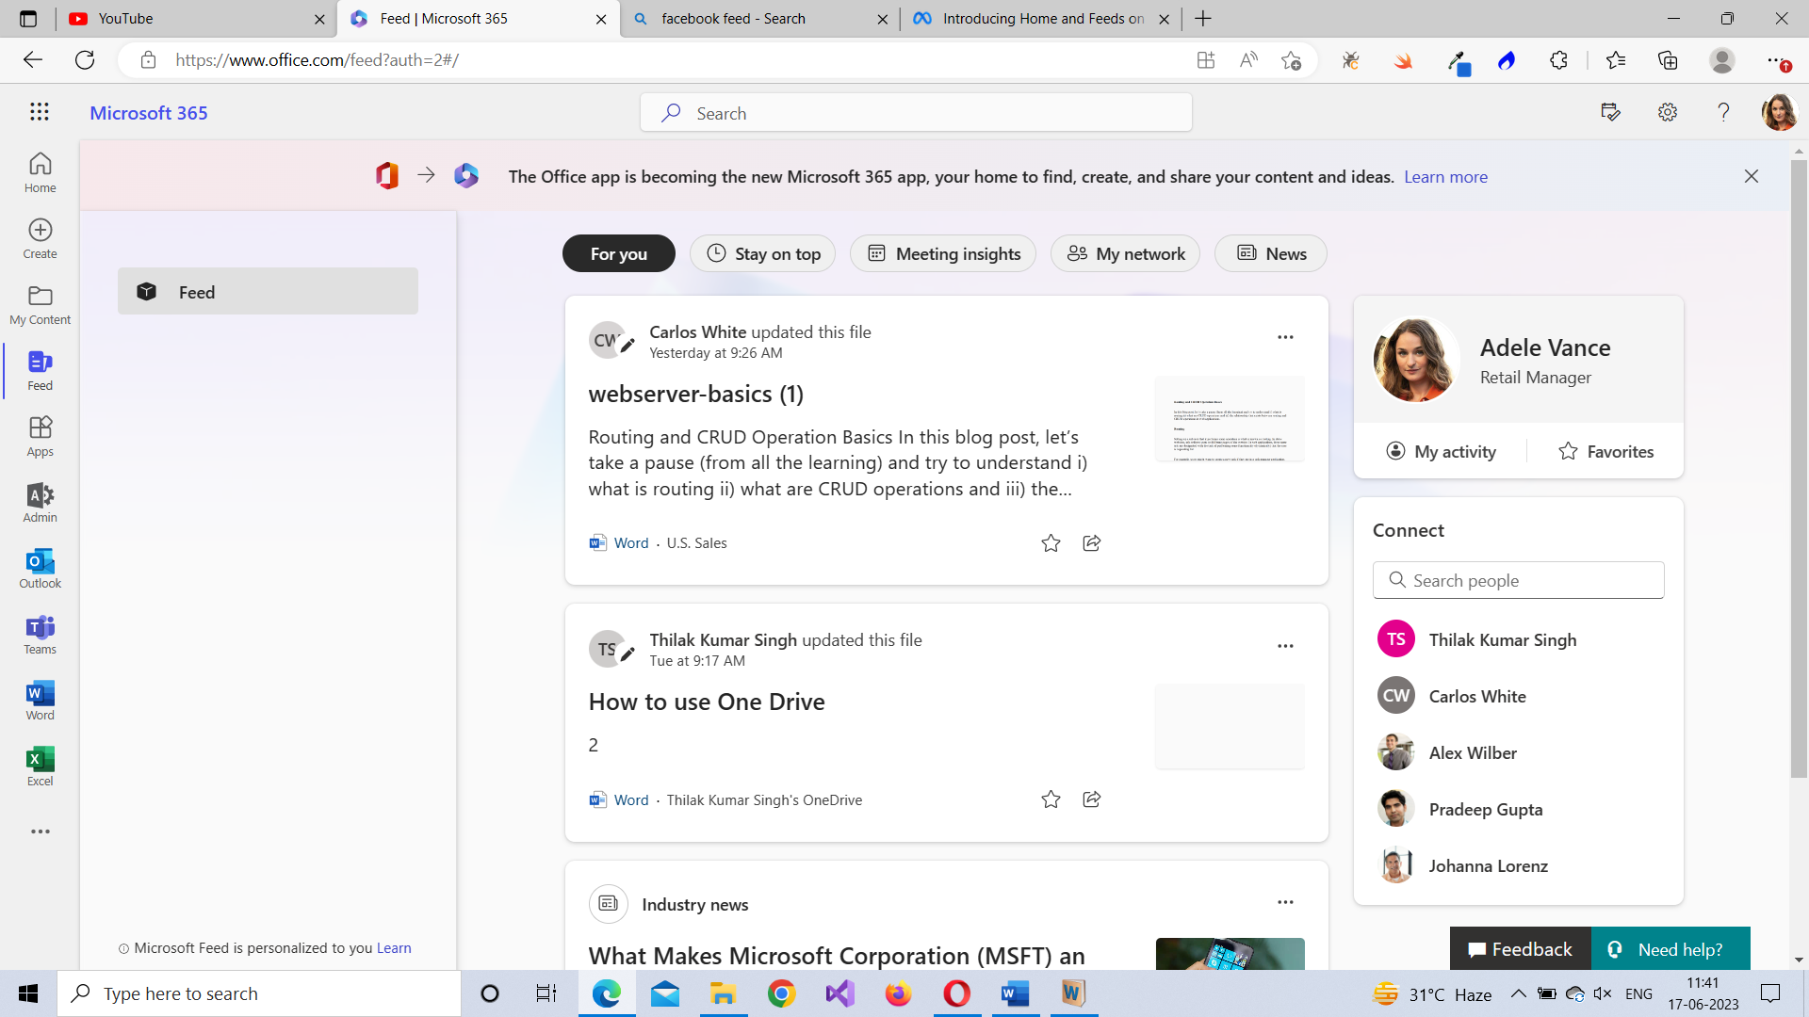The width and height of the screenshot is (1809, 1017).
Task: Open a new browser tab
Action: point(1203,19)
